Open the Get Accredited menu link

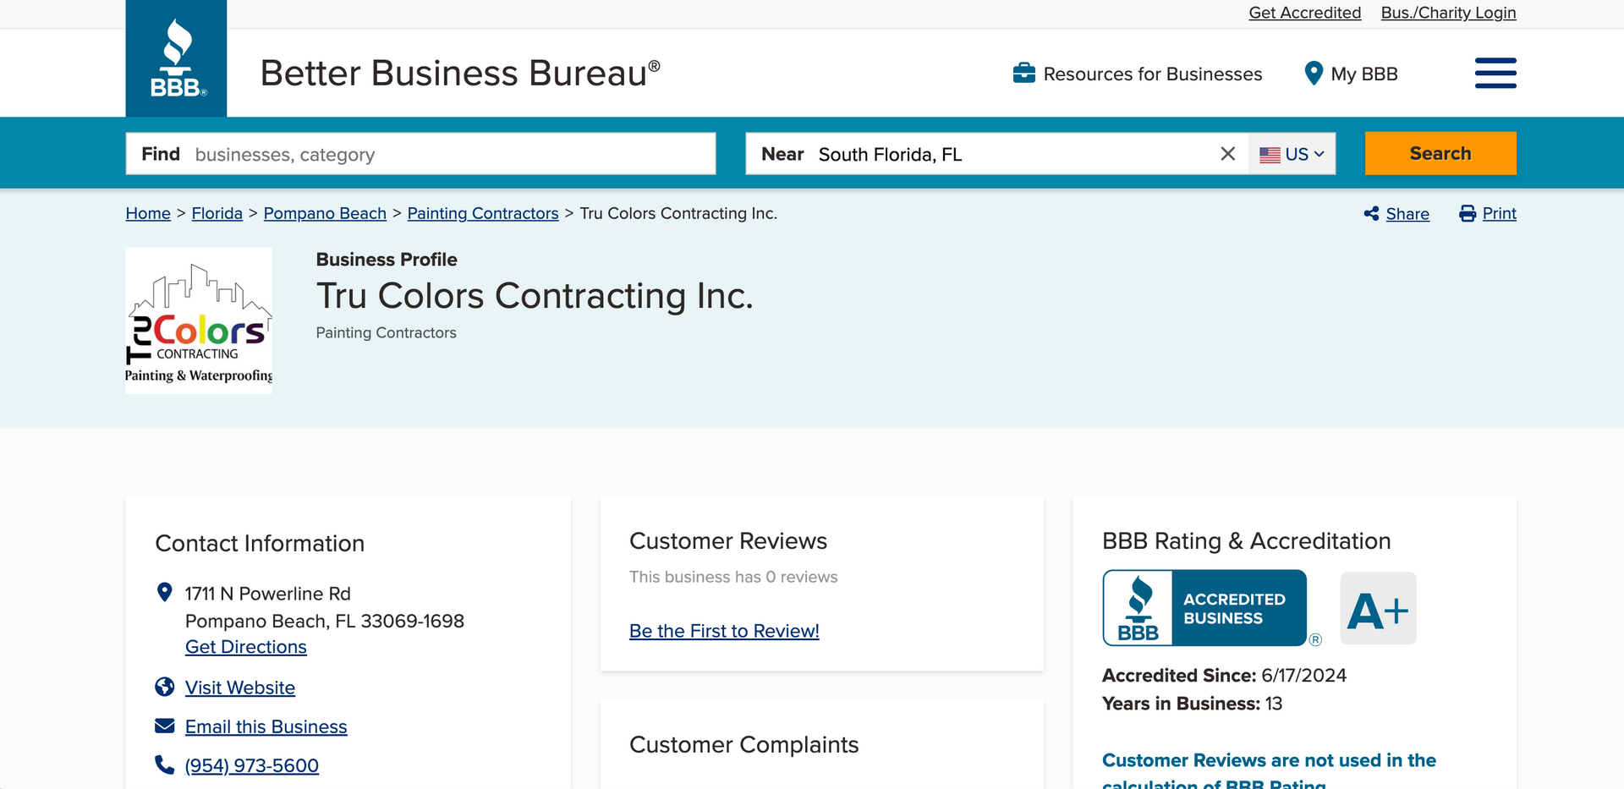click(1305, 13)
